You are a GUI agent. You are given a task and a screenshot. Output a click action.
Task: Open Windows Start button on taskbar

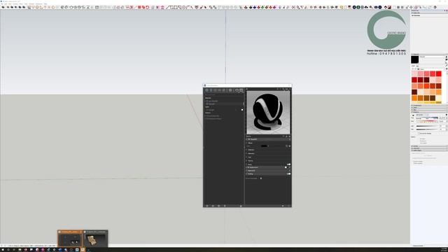point(3,250)
